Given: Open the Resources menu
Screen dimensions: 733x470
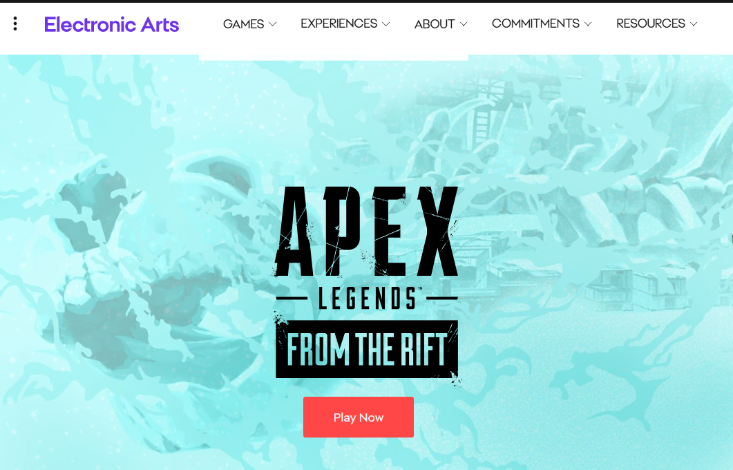Looking at the screenshot, I should [x=657, y=23].
